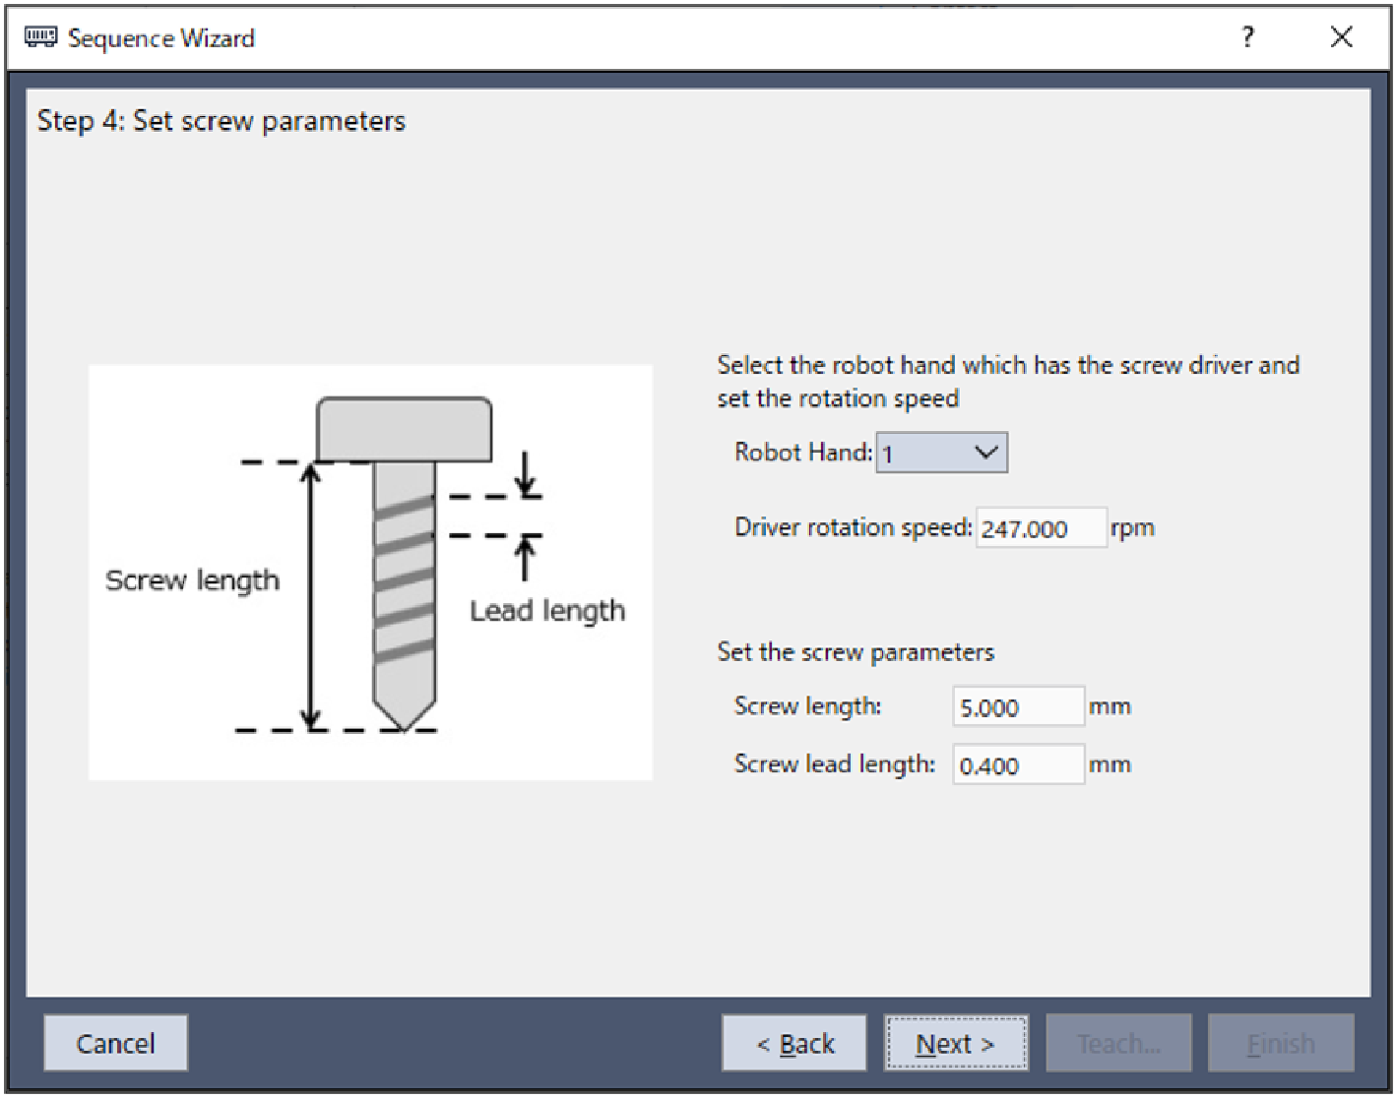The height and width of the screenshot is (1098, 1396).
Task: Click the disabled Finish button
Action: pyautogui.click(x=1281, y=1043)
